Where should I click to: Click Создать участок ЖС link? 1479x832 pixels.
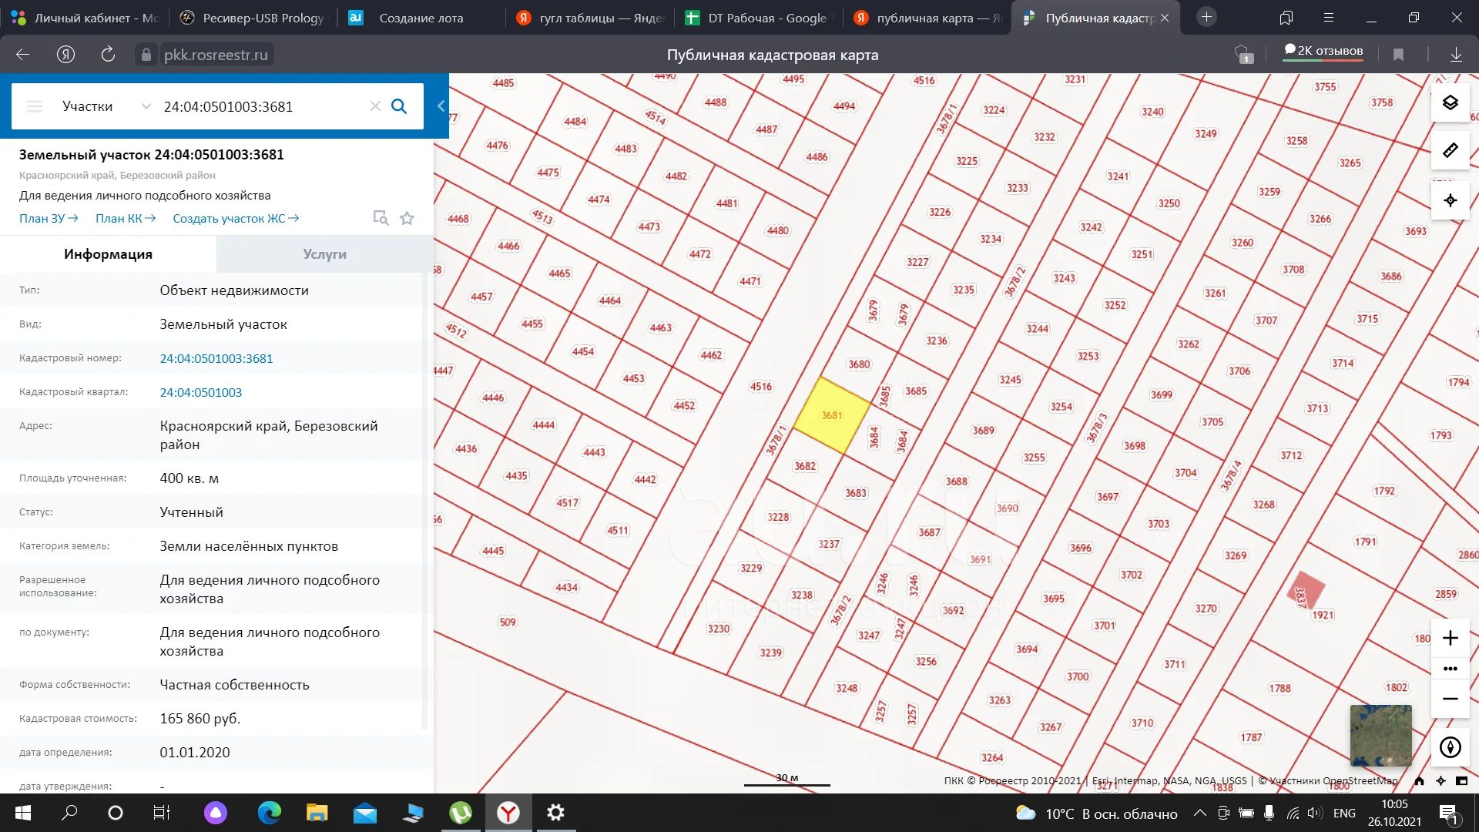(236, 219)
